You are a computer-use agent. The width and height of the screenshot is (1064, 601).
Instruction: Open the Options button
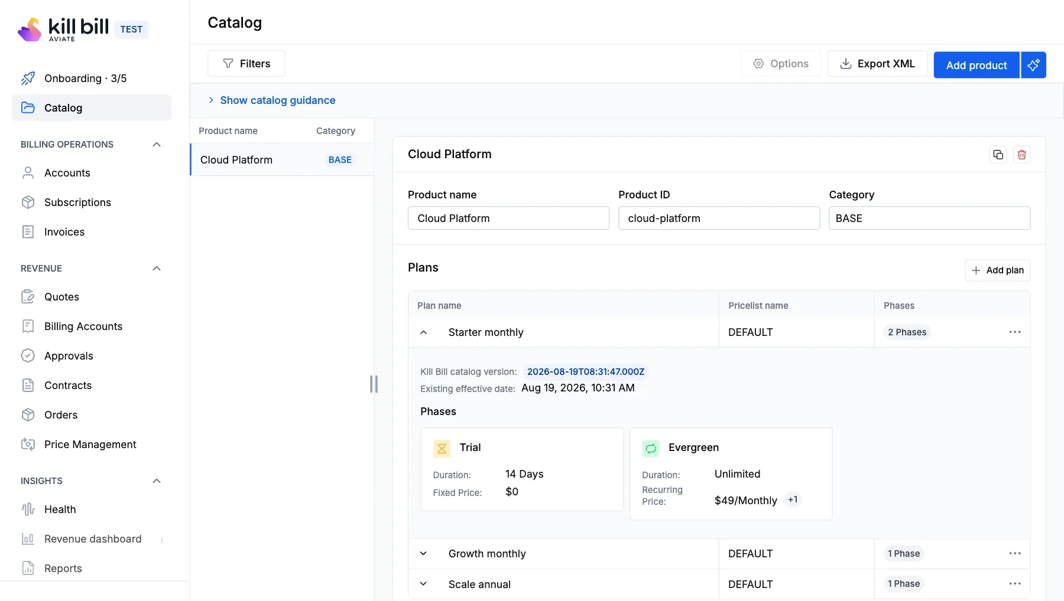tap(781, 64)
